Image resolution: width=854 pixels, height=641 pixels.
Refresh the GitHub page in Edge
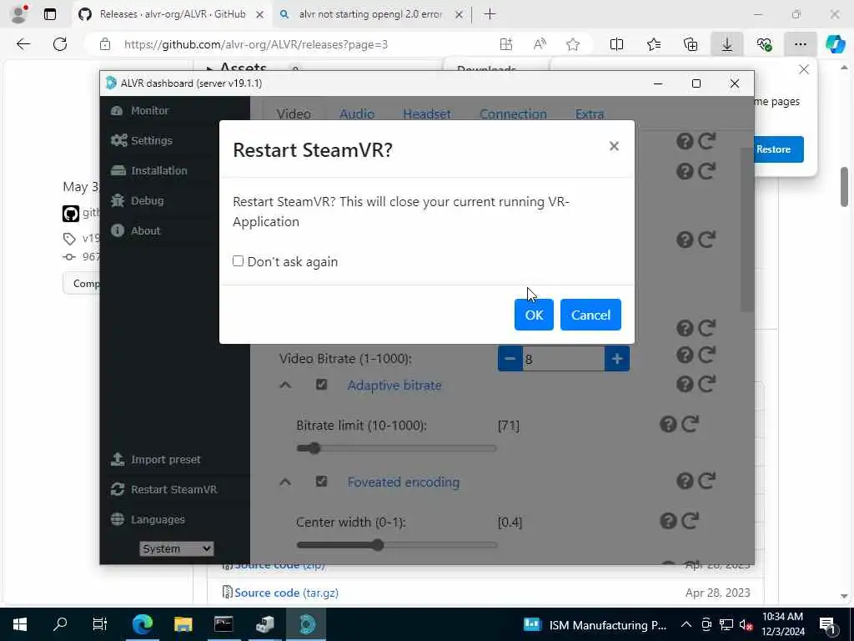tap(60, 44)
